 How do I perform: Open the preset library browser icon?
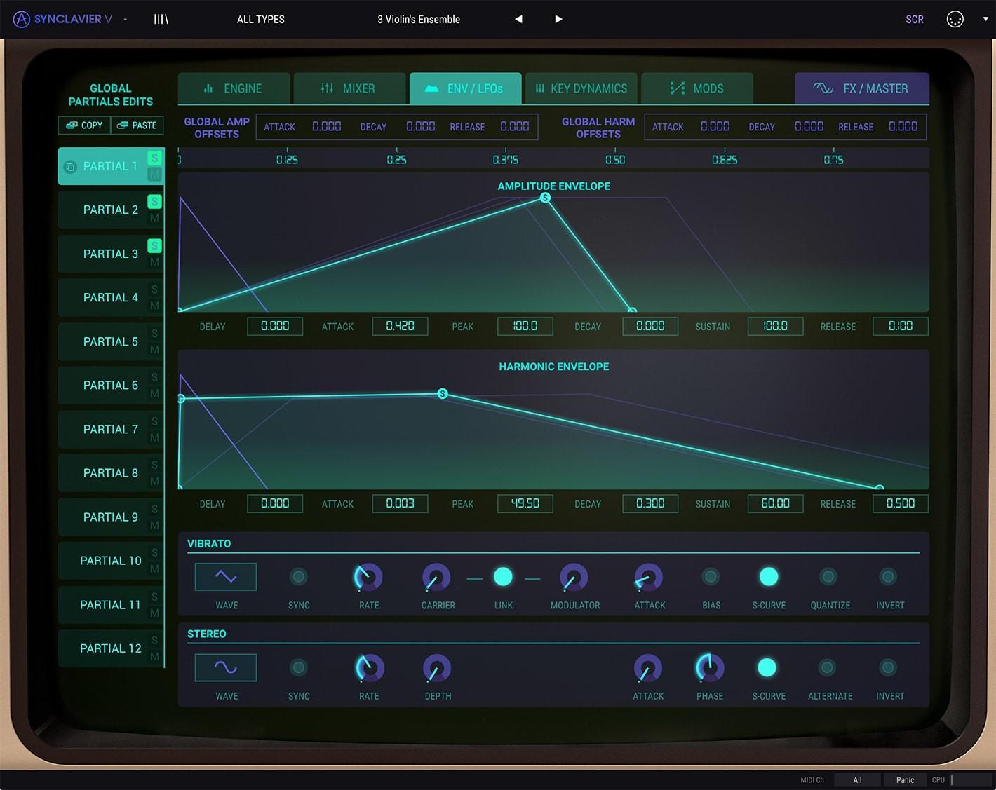(161, 19)
